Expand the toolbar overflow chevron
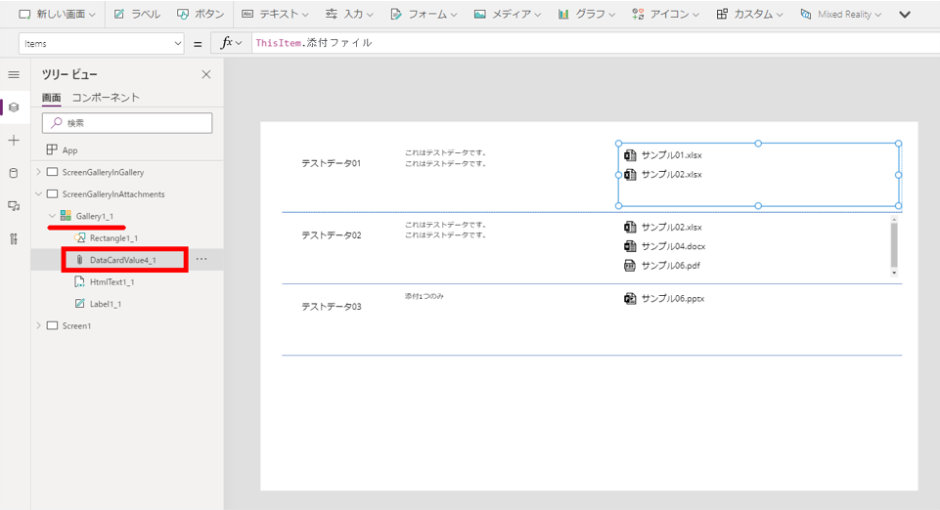This screenshot has height=510, width=940. (905, 15)
